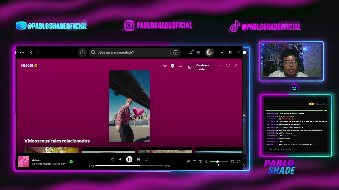
Task: Open the first related music video thumbnail
Action: pyautogui.click(x=52, y=150)
